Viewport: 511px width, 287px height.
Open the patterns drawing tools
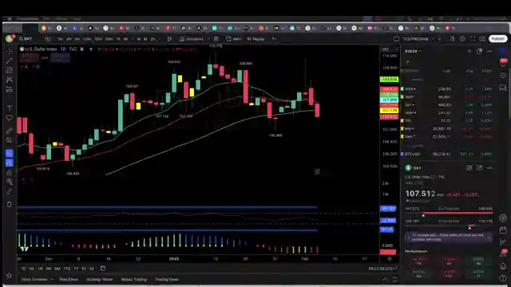pos(9,80)
